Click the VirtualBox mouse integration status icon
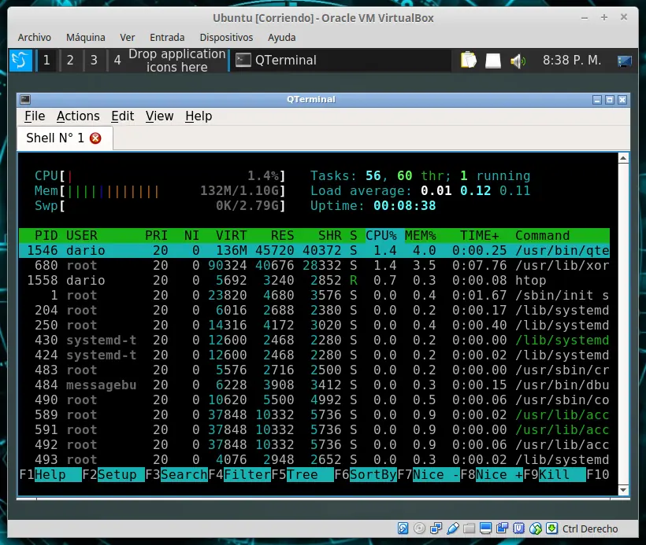646x545 pixels. [x=535, y=528]
